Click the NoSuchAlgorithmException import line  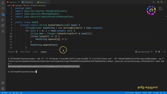(44, 17)
